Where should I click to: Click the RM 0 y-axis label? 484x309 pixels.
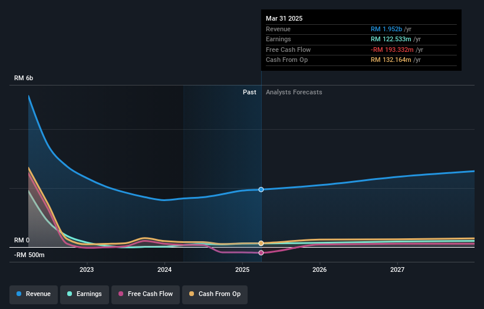pos(22,240)
